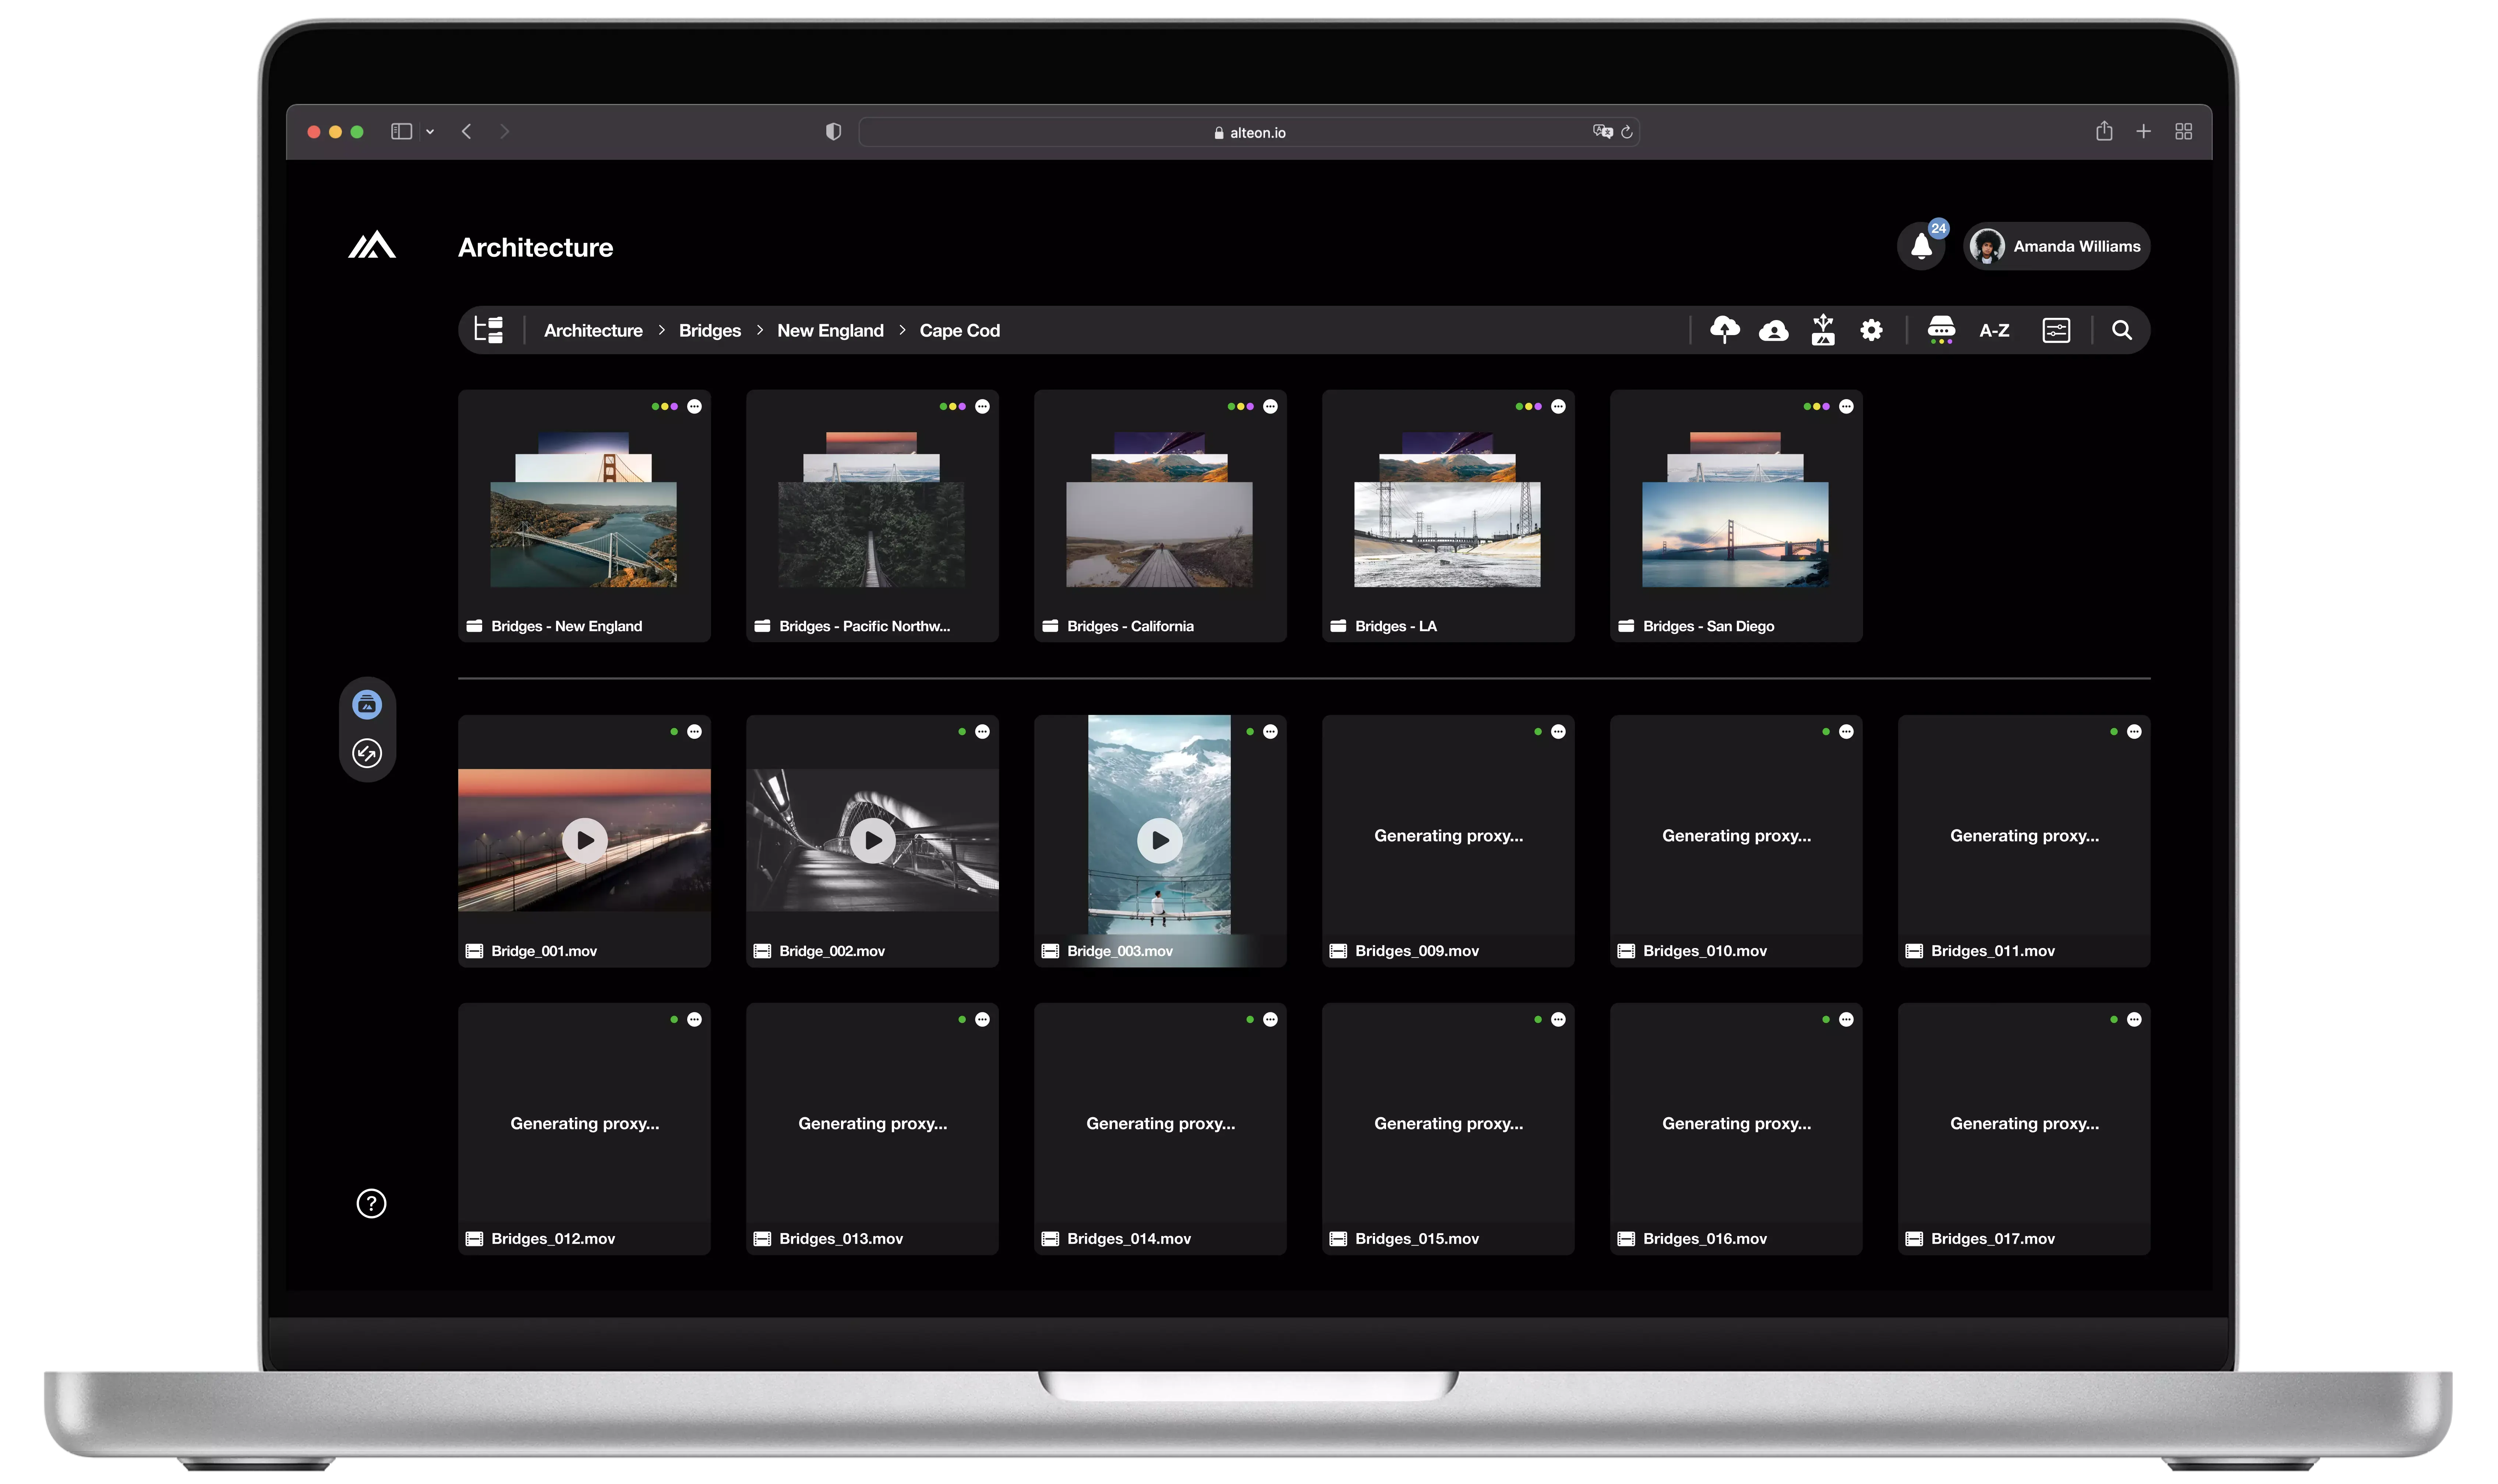Go back in Safari

coord(466,131)
